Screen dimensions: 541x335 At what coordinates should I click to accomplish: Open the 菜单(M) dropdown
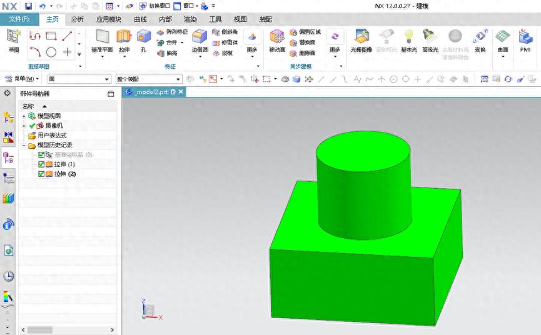click(22, 79)
